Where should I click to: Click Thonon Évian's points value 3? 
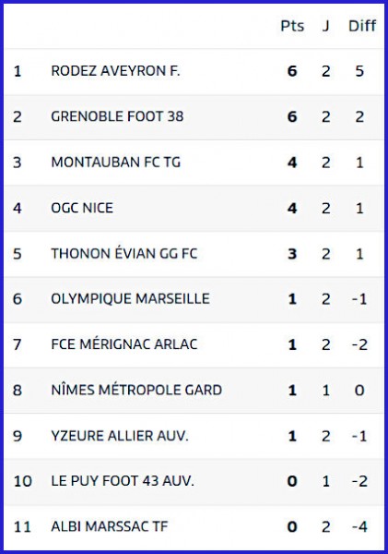[292, 254]
